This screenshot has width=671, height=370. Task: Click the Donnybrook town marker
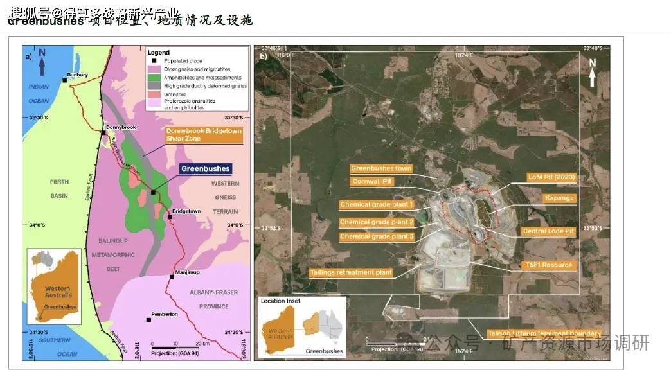[103, 132]
